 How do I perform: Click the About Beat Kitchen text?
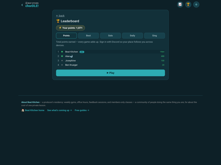(30, 102)
